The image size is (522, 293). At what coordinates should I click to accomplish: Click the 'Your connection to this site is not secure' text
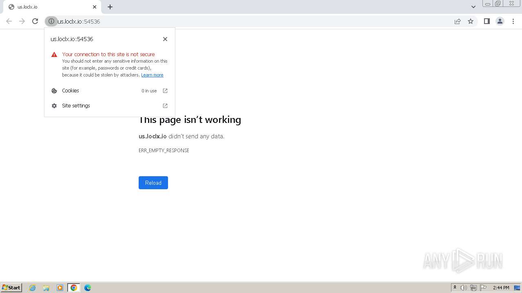coord(108,54)
